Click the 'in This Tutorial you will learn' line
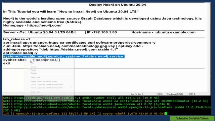215x121 pixels. point(71,12)
